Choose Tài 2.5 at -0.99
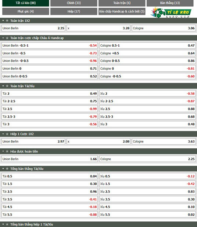The width and height of the screenshot is (197, 227). tap(50, 109)
